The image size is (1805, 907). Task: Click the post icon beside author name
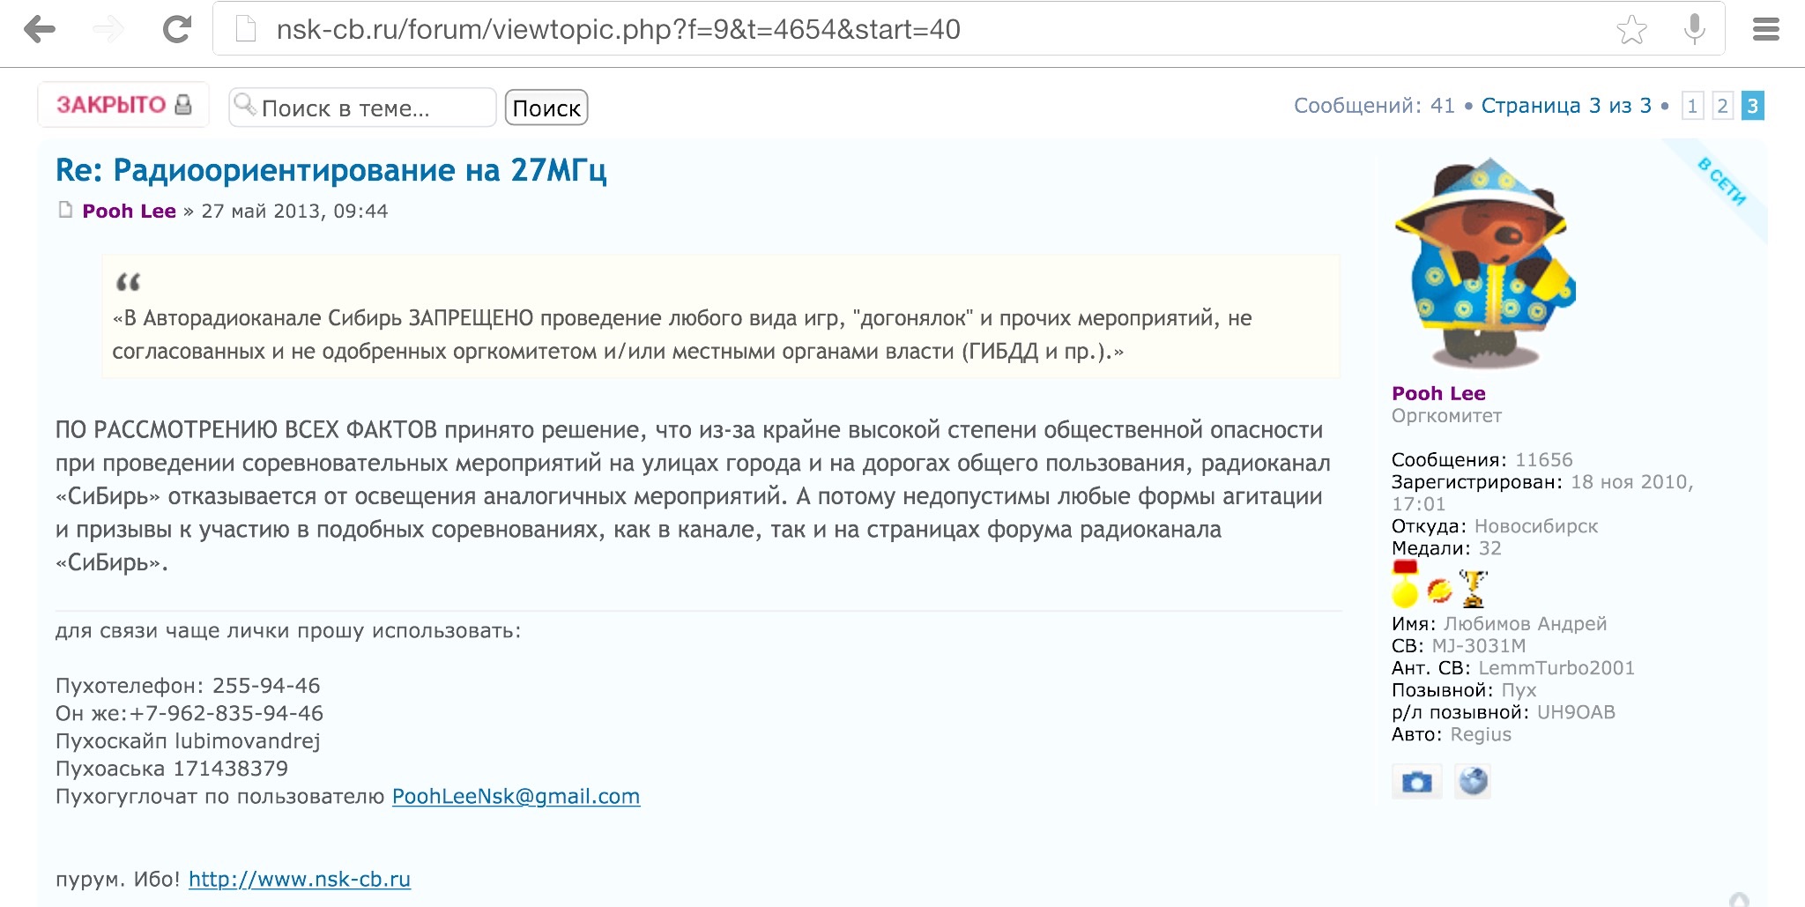(x=65, y=210)
